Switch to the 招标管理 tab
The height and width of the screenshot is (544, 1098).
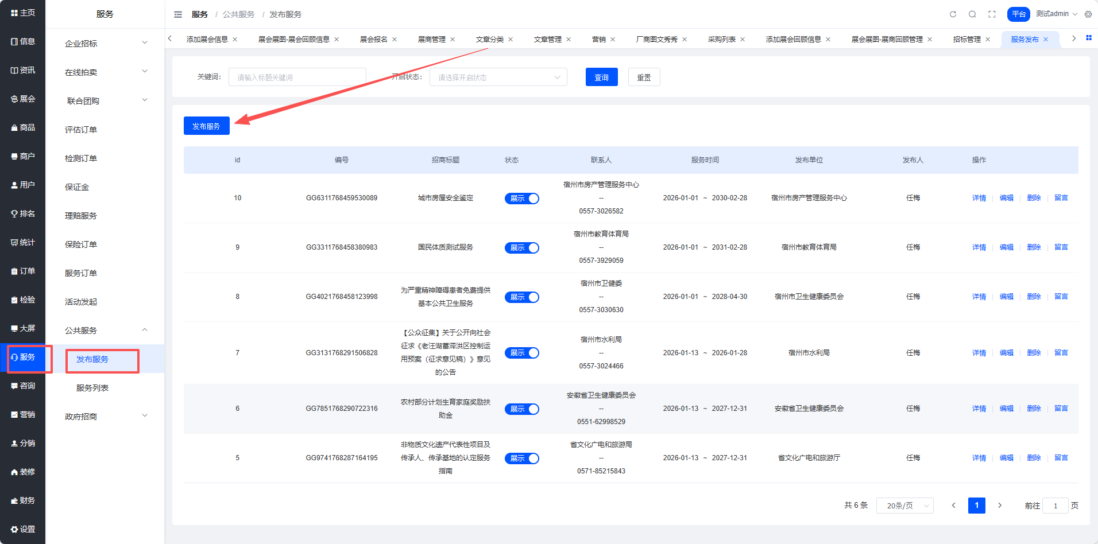pos(966,40)
